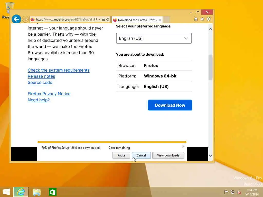
Task: Click inside the mozilla.org address field
Action: click(x=64, y=19)
